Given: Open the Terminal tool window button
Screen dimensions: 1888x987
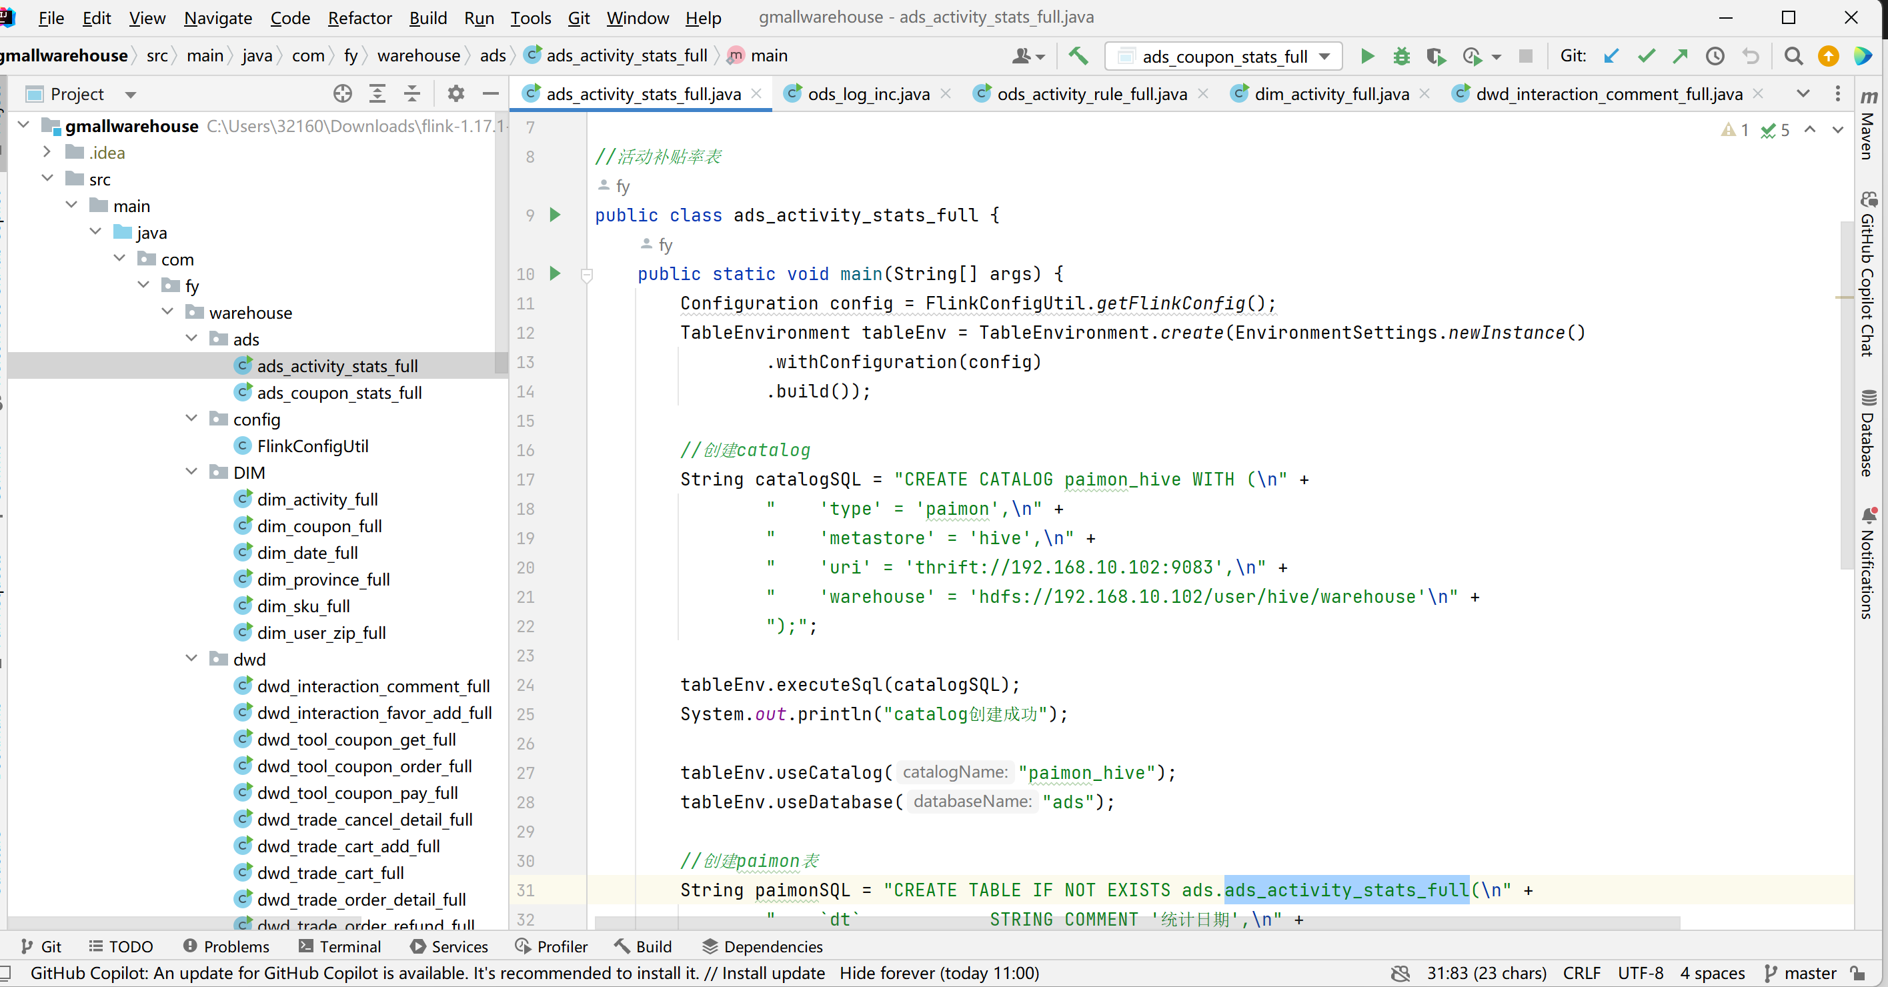Looking at the screenshot, I should click(340, 946).
